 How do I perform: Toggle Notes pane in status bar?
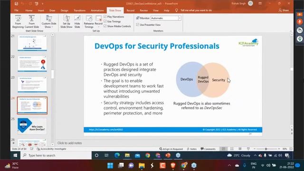[x=191, y=149]
